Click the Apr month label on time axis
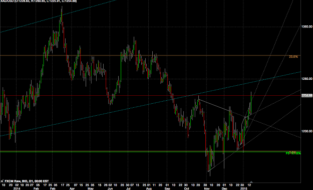This screenshot has height=190, width=313. (72, 189)
